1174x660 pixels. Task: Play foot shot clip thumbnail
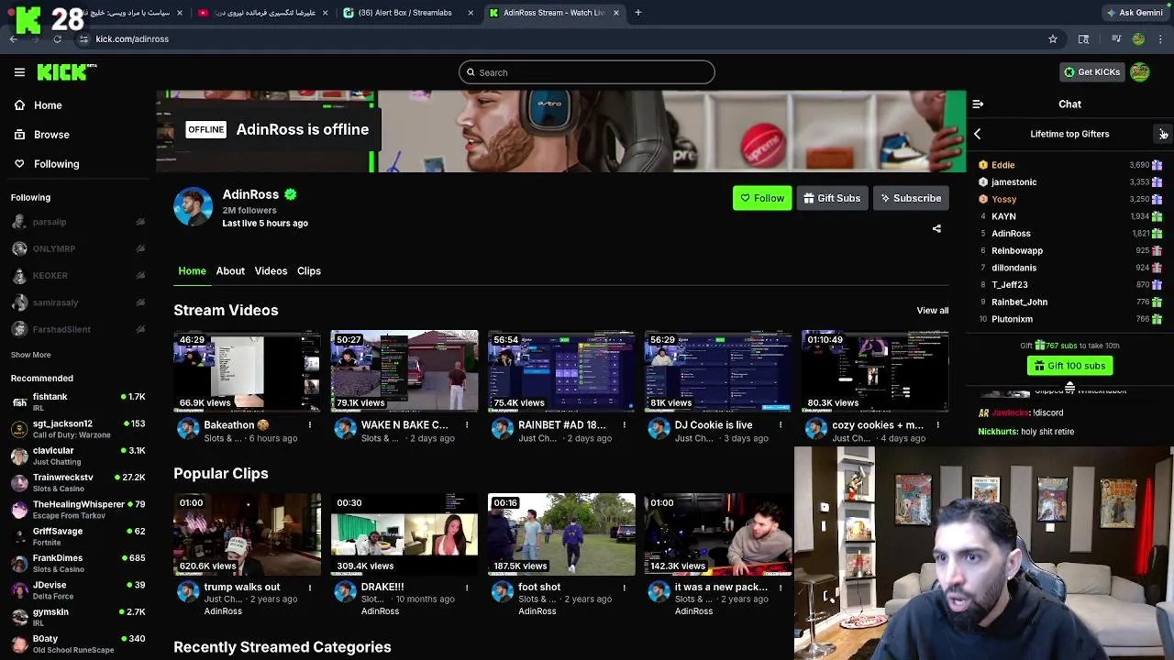click(561, 534)
